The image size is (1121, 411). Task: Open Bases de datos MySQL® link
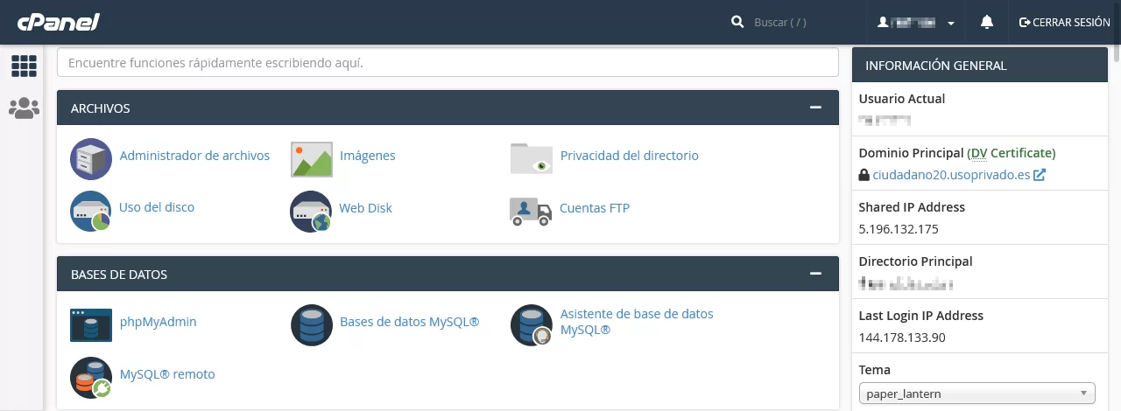point(410,322)
